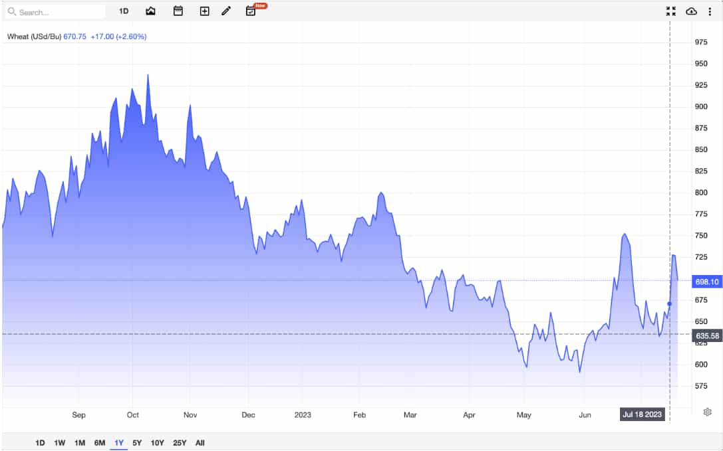Open chart settings gear icon

click(x=707, y=412)
